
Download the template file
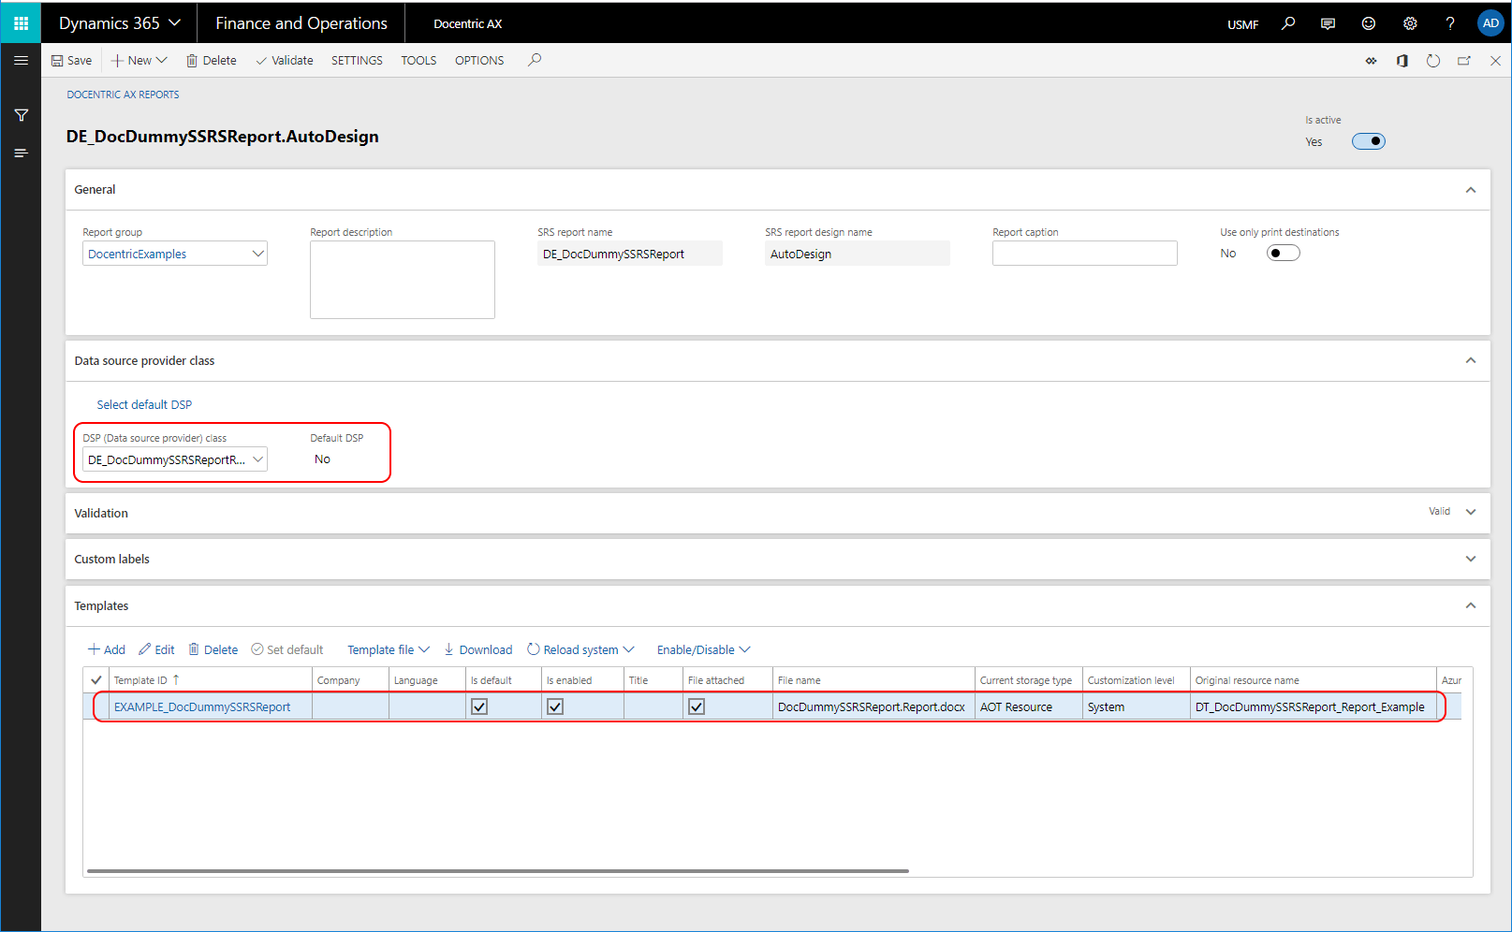(x=477, y=649)
